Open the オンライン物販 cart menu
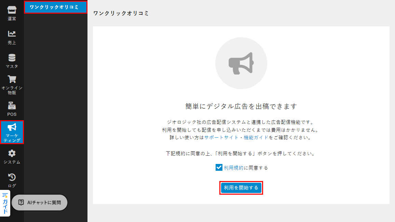This screenshot has height=222, width=395. (x=12, y=84)
